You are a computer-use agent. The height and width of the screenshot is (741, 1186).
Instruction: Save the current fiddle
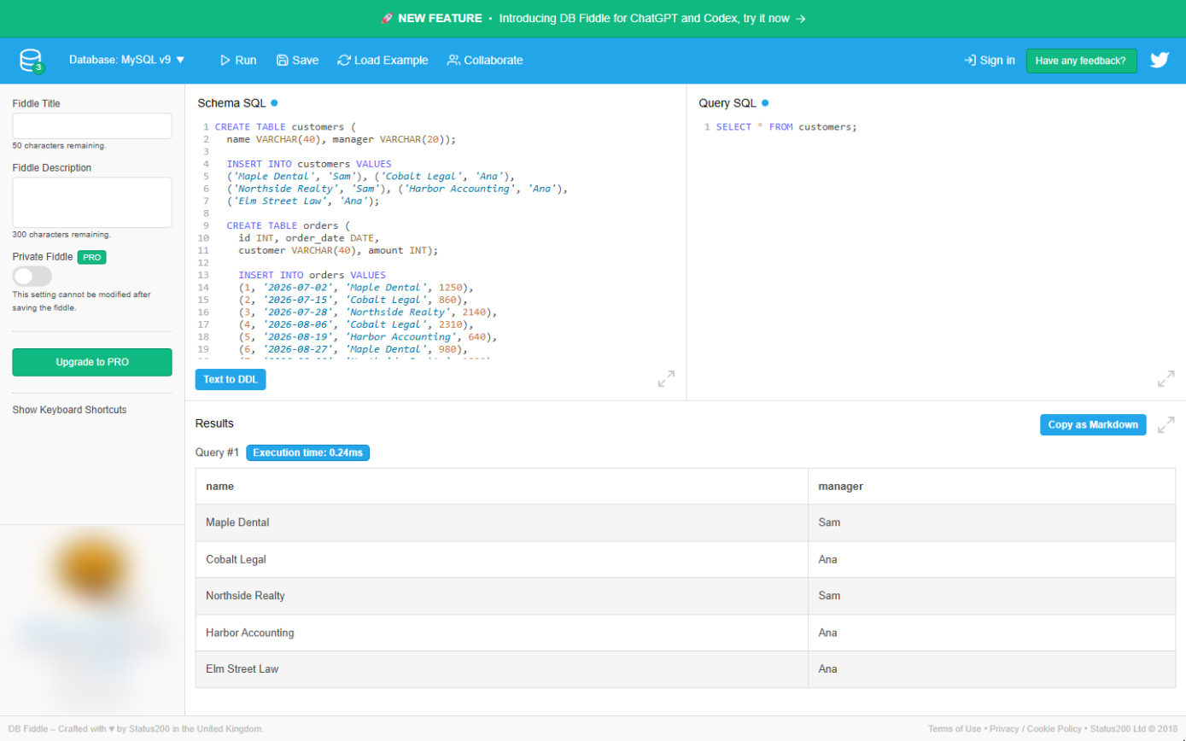(297, 61)
